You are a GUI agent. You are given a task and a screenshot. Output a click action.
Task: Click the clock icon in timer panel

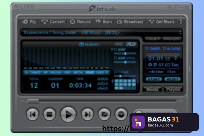tap(150, 65)
